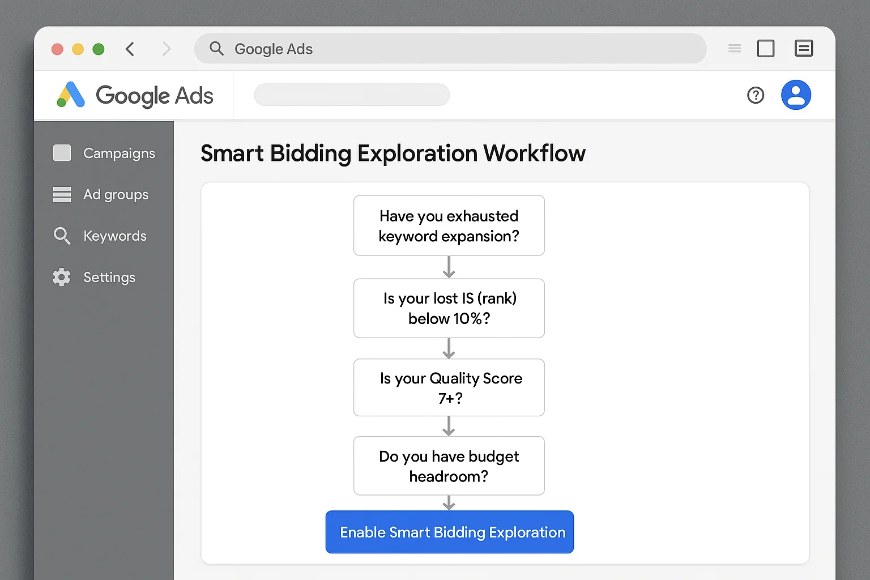Enable Smart Bidding Exploration
Viewport: 870px width, 580px height.
[449, 532]
